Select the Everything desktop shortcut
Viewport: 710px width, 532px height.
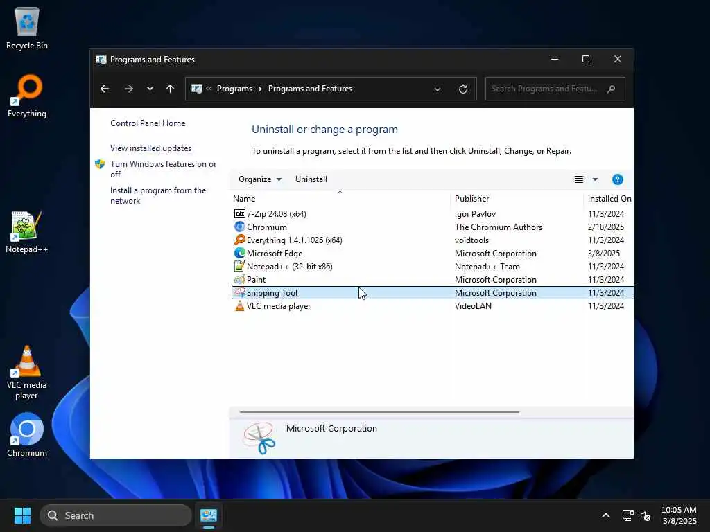click(27, 96)
